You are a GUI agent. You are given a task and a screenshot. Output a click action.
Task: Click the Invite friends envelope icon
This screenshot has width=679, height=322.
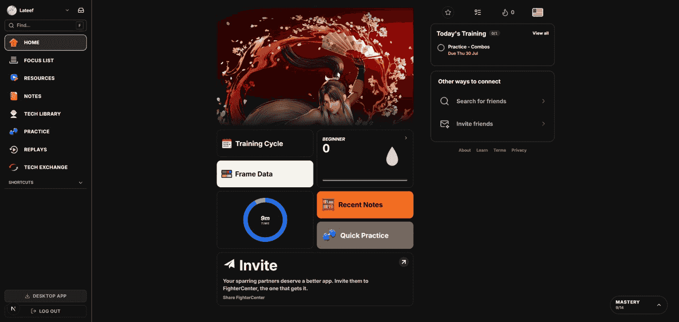point(445,124)
